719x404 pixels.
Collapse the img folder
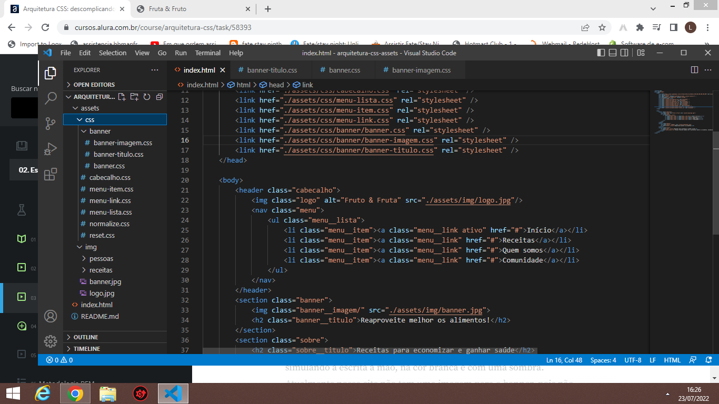point(115,247)
